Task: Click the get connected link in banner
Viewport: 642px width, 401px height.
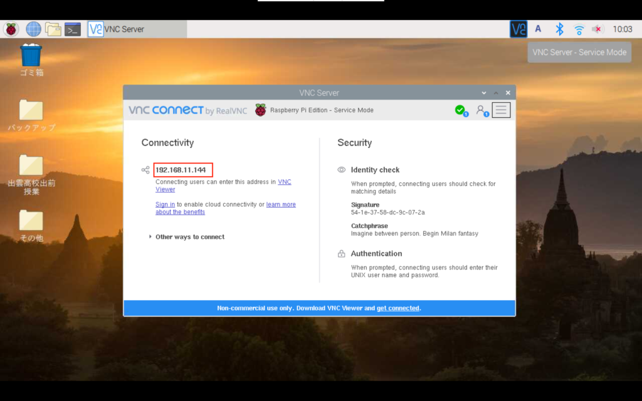Action: pyautogui.click(x=397, y=308)
